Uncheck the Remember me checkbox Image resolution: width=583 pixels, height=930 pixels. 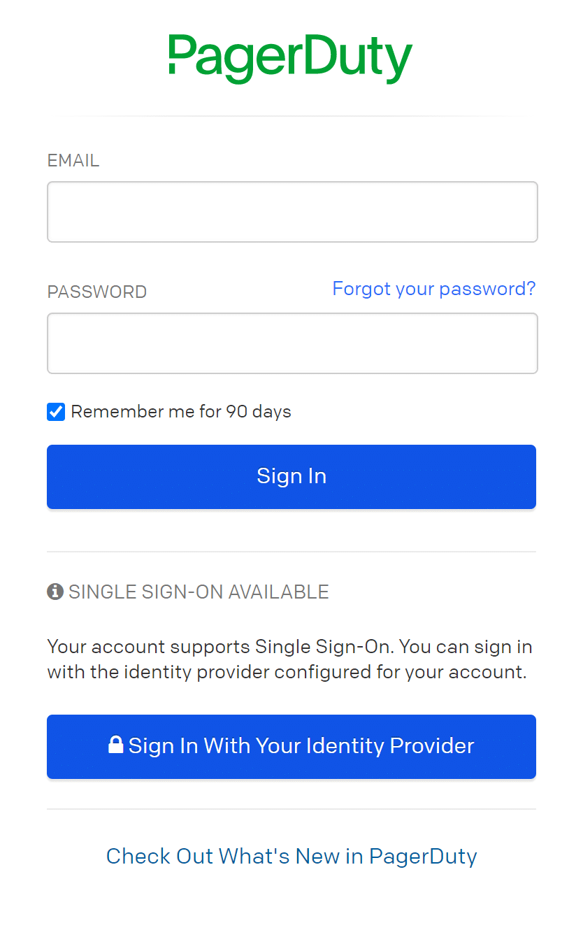[56, 412]
